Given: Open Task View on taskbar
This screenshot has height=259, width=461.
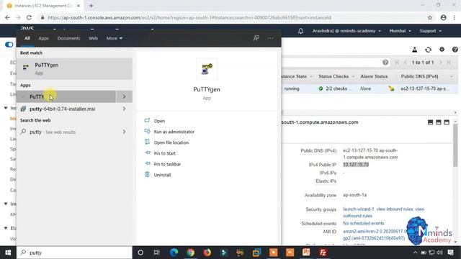Looking at the screenshot, I should point(157,253).
